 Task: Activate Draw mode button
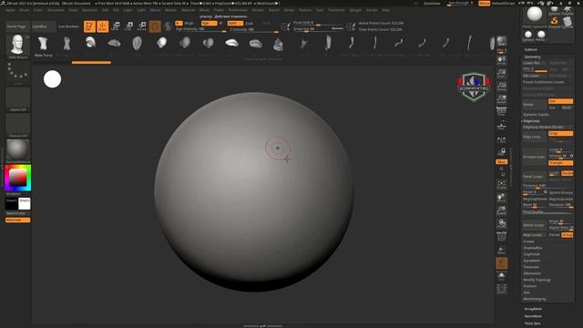tap(103, 26)
